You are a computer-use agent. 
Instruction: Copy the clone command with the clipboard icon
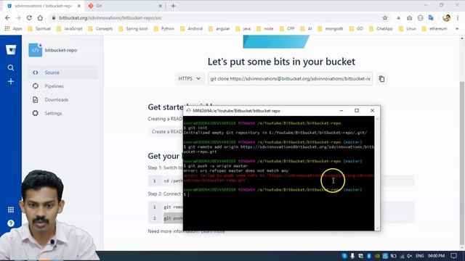pyautogui.click(x=381, y=79)
